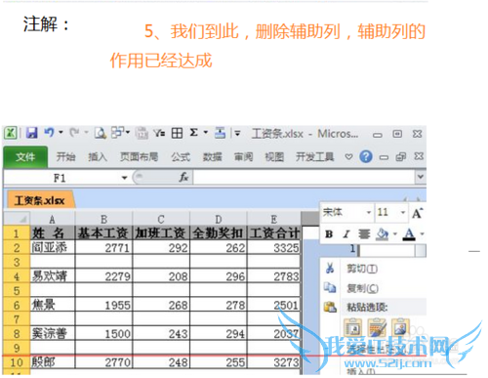Click the 加班工资 header cell

click(161, 233)
